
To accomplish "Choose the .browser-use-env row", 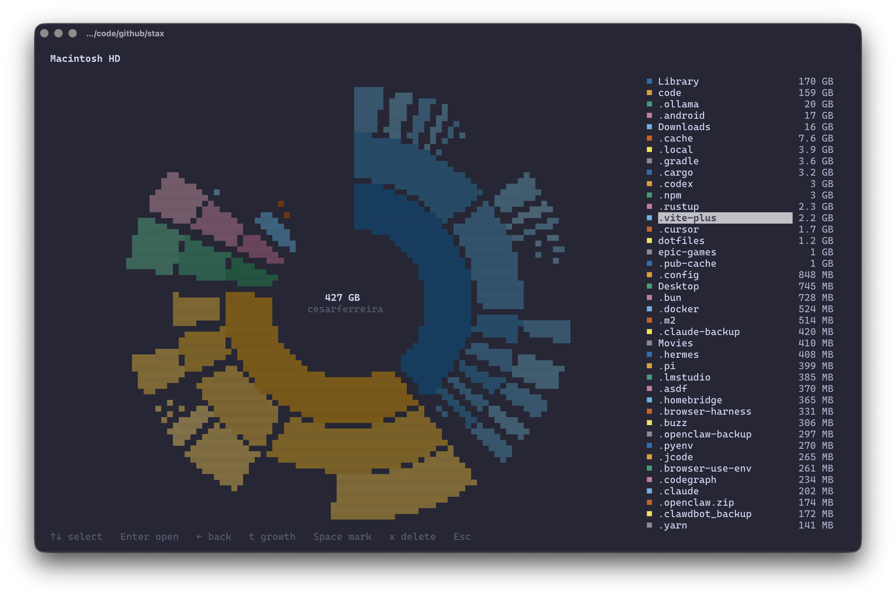I will point(740,468).
